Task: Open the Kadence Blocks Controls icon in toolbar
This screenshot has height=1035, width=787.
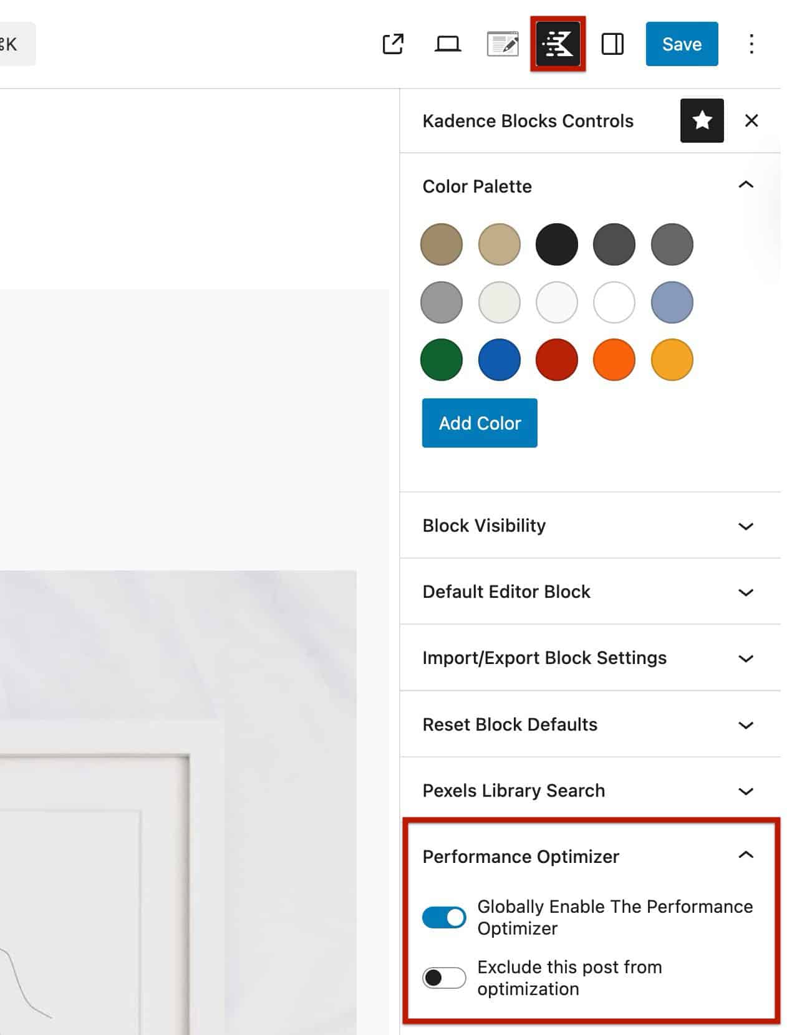Action: tap(557, 44)
